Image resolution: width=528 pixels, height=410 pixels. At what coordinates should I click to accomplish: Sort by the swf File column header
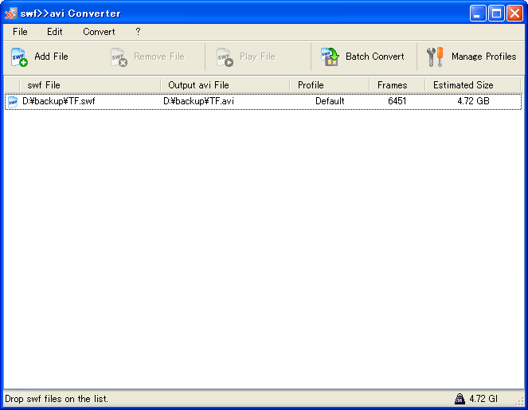coord(90,85)
